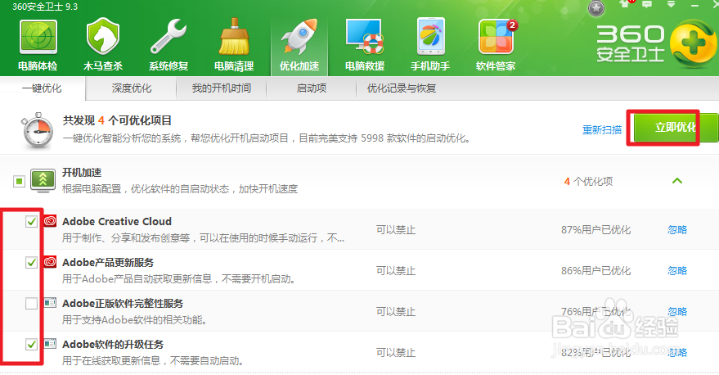The width and height of the screenshot is (719, 375).
Task: Click the gray star medal icon
Action: (596, 8)
